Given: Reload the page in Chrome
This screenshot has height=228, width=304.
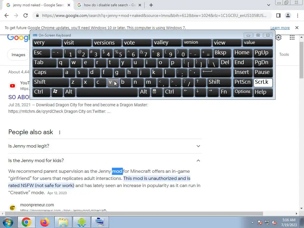Looking at the screenshot, I should coord(26,15).
